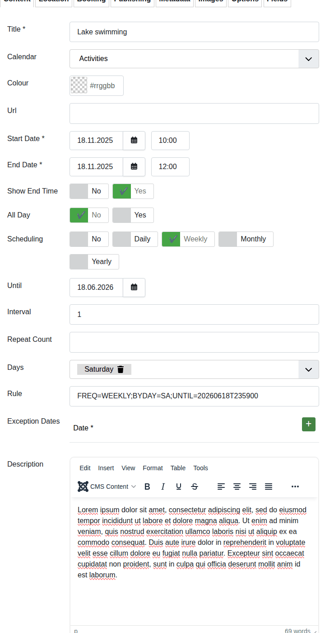325x633 pixels.
Task: Click the Repeat Count input field
Action: (194, 342)
